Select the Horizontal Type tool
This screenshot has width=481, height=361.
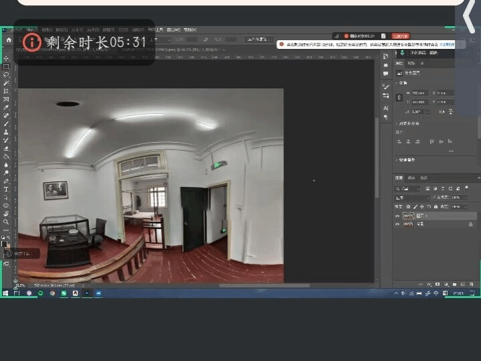[x=6, y=189]
